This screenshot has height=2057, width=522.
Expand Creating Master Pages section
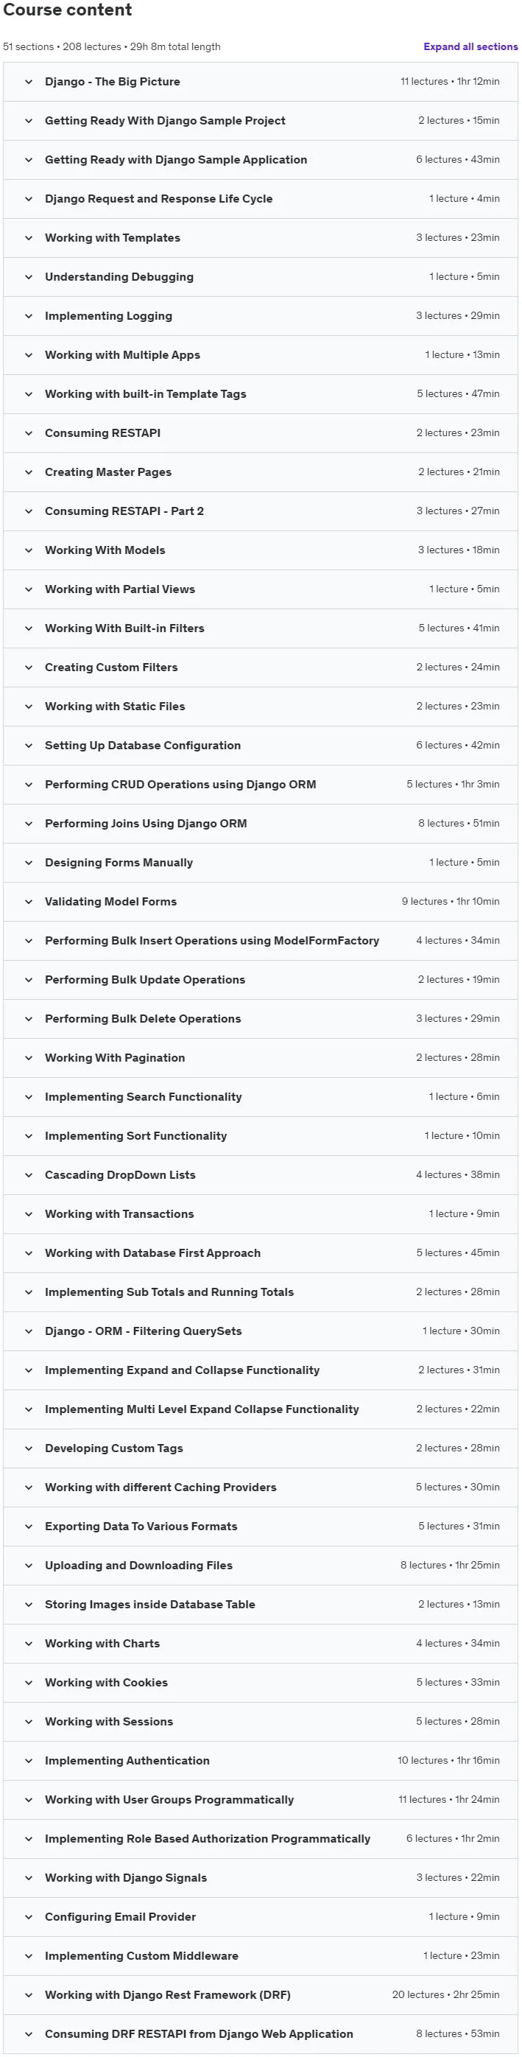pyautogui.click(x=260, y=472)
